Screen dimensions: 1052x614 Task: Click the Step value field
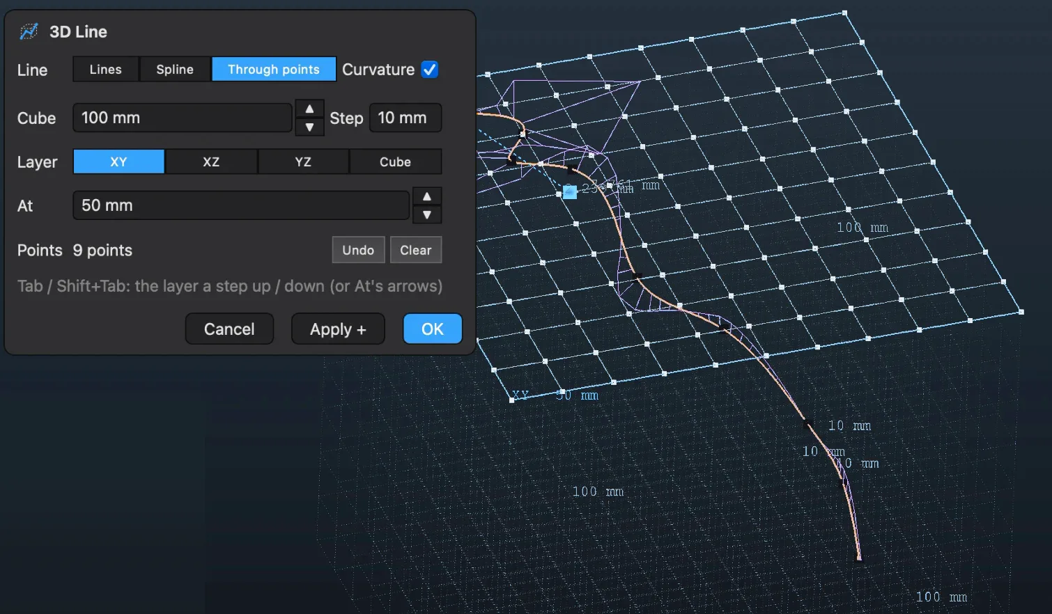pyautogui.click(x=405, y=118)
